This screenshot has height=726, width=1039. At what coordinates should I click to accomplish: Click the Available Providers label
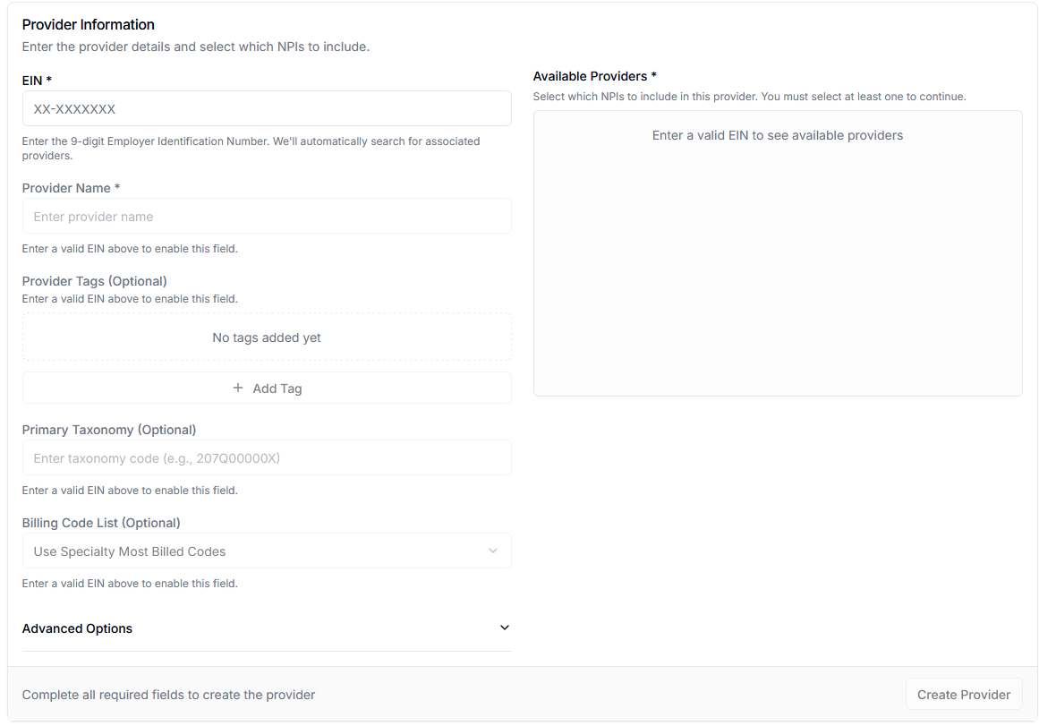(x=594, y=76)
